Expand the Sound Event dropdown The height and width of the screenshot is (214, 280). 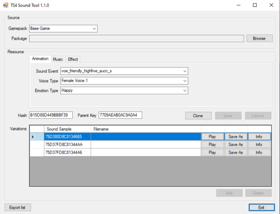tap(124, 71)
